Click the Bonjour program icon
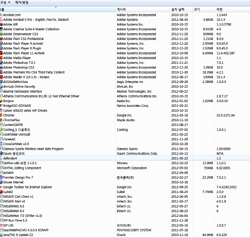Screen dimensions: 250x238 click(1, 101)
